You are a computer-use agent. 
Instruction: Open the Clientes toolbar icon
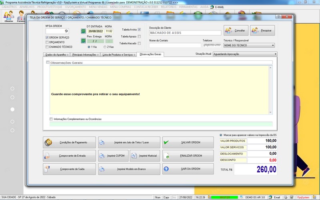click(9, 16)
